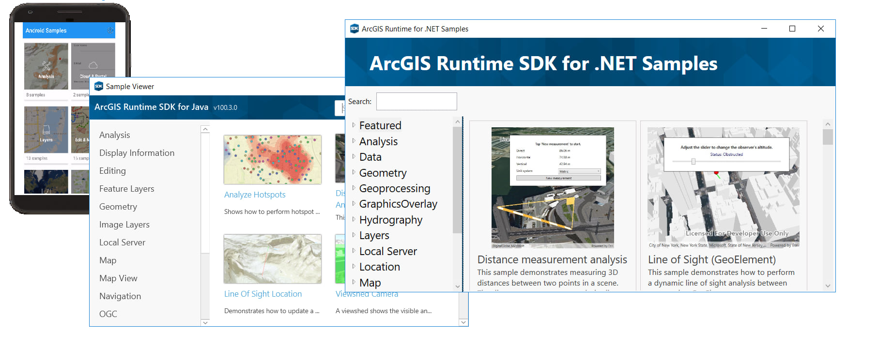
Task: Click the Distance measurement analysis preview image
Action: (553, 188)
